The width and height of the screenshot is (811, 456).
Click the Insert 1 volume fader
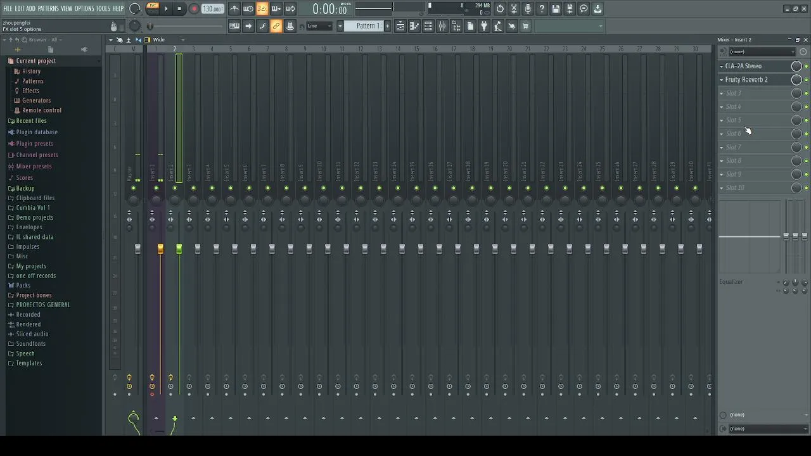point(160,250)
